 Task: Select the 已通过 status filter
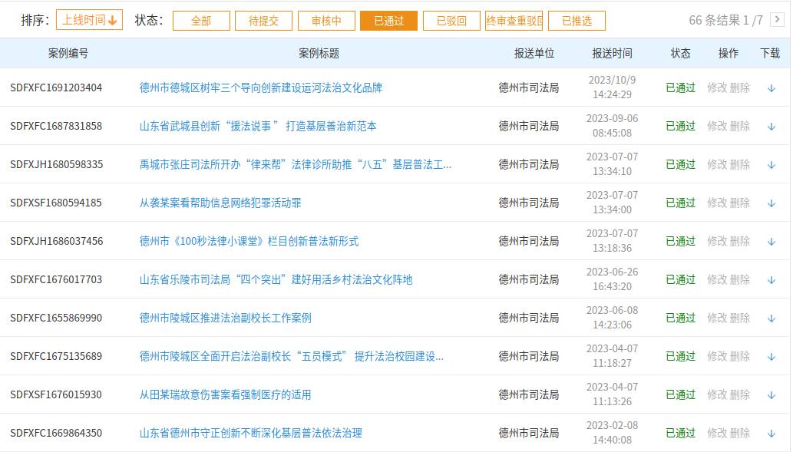coord(388,21)
